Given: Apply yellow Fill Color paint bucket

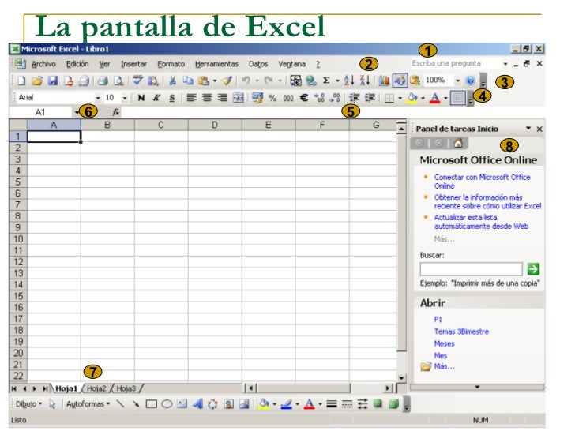Looking at the screenshot, I should click(x=412, y=98).
